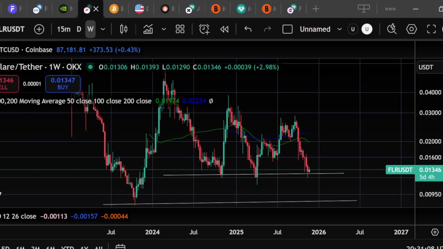The width and height of the screenshot is (443, 249).
Task: Select the YTD date range
Action: 67,248
